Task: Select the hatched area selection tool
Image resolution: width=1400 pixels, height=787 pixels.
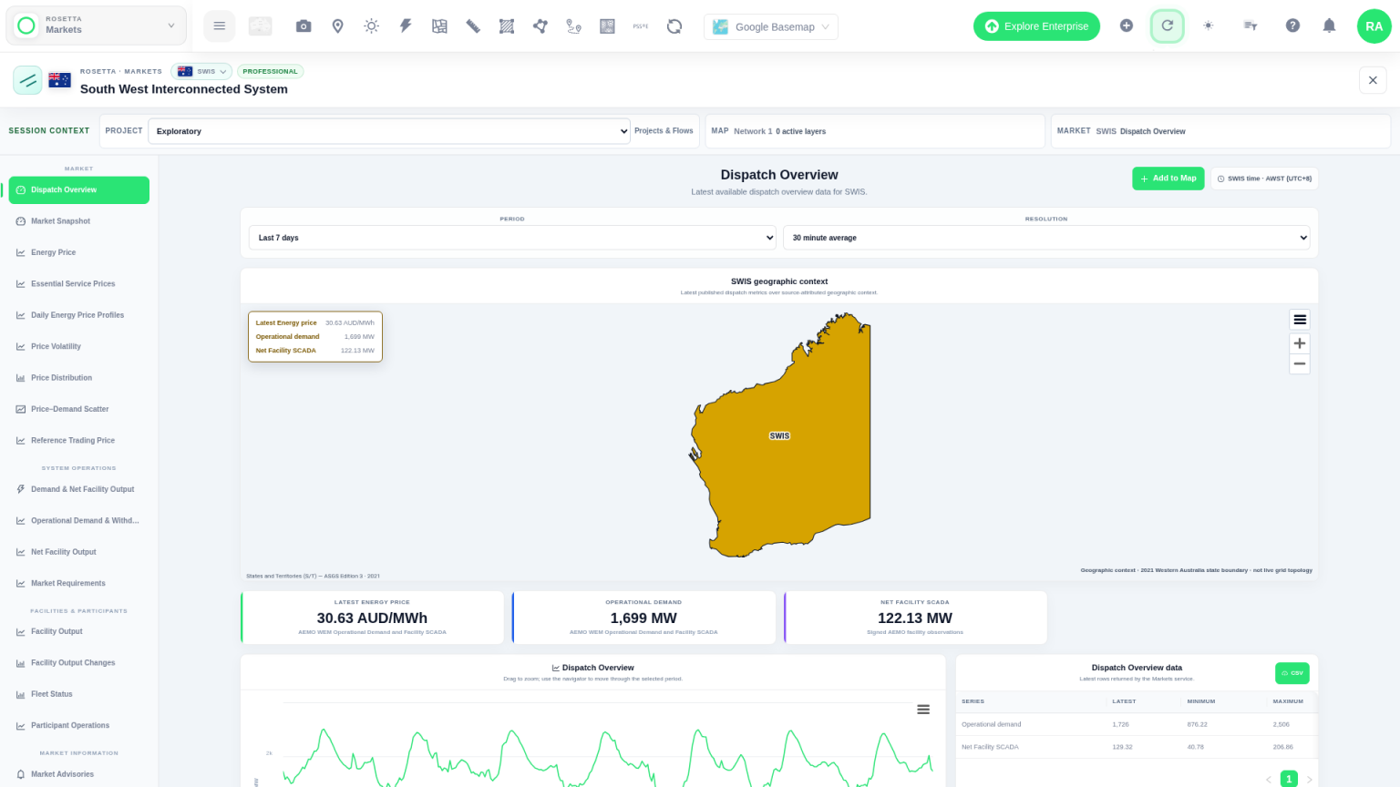Action: click(507, 26)
